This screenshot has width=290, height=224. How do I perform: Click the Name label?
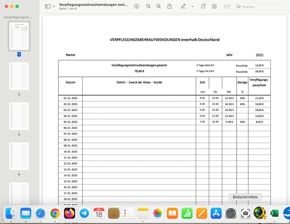[x=71, y=55]
